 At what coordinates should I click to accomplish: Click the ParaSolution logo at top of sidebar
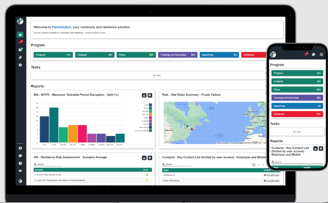tap(20, 21)
